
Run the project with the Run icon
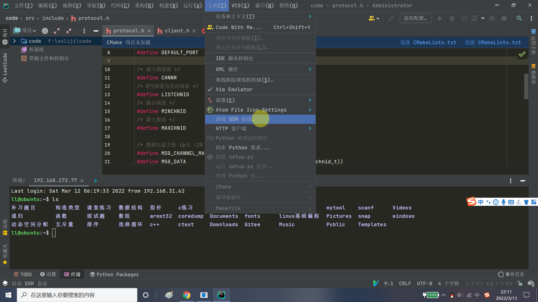tap(440, 18)
